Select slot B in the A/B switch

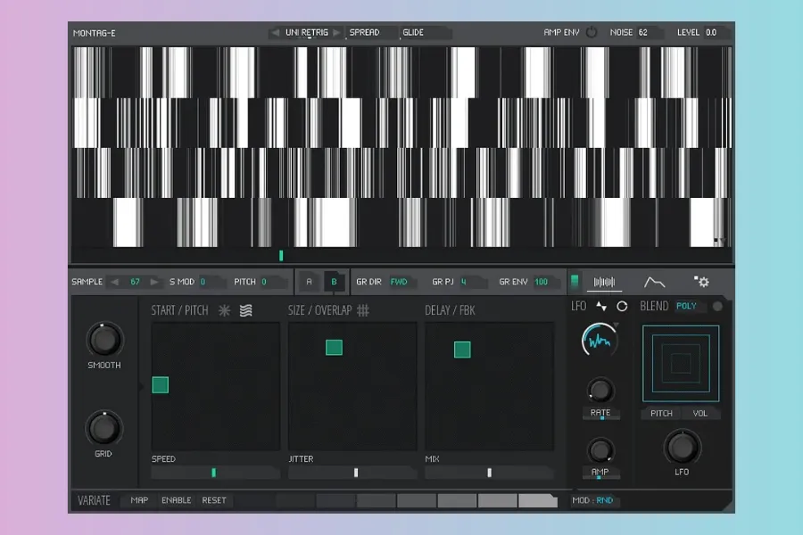point(335,282)
